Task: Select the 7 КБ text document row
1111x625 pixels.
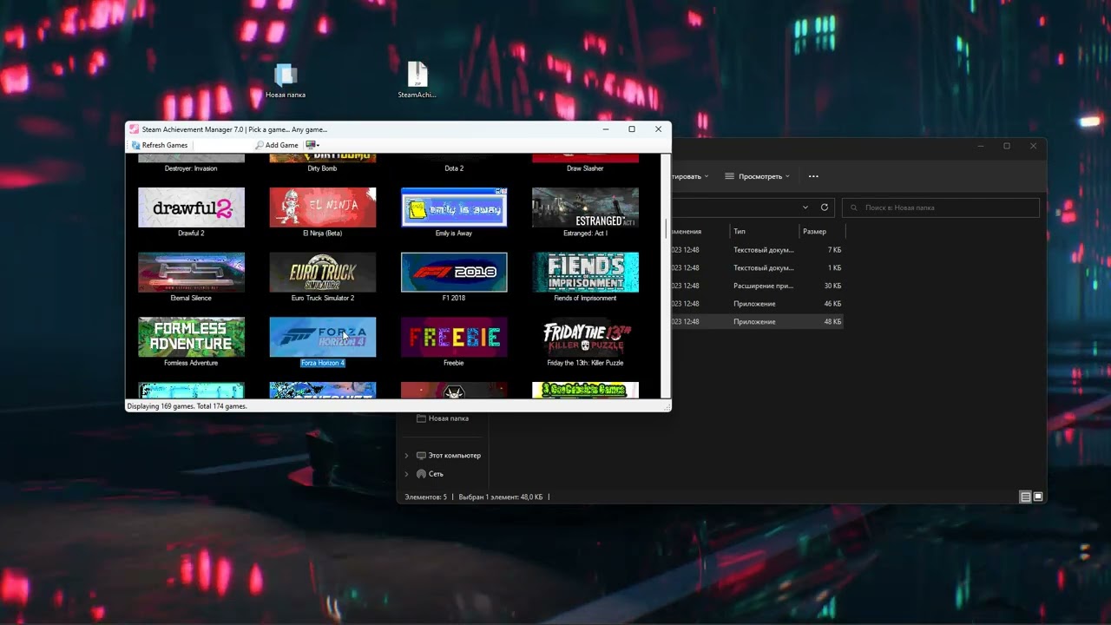Action: pyautogui.click(x=756, y=250)
